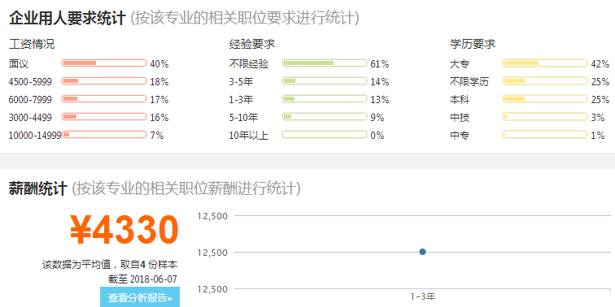This screenshot has height=307, width=615.
Task: Select the 不限学历 education progress bar
Action: click(545, 81)
